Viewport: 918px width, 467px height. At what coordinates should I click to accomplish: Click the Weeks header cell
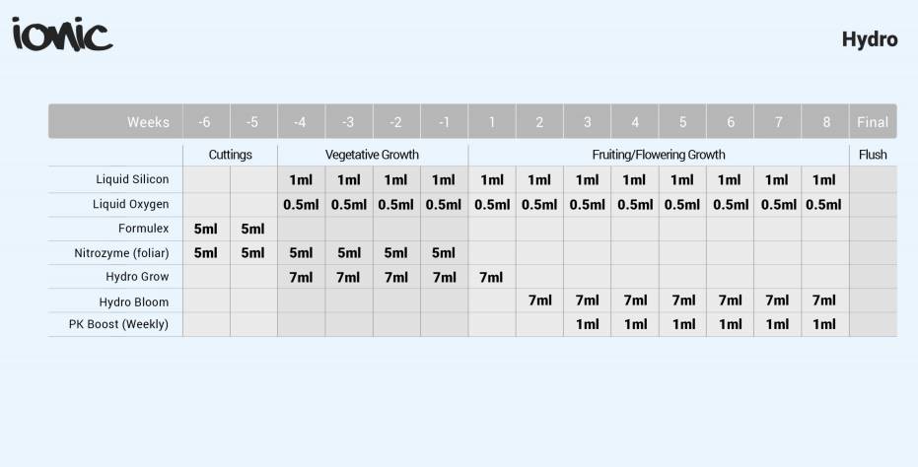click(x=115, y=122)
